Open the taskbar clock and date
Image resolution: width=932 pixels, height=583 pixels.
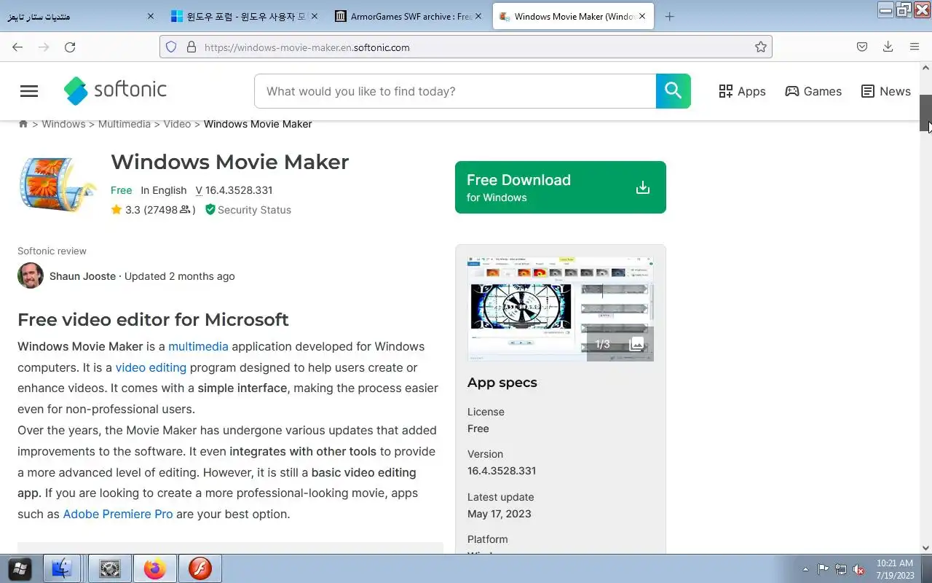895,569
